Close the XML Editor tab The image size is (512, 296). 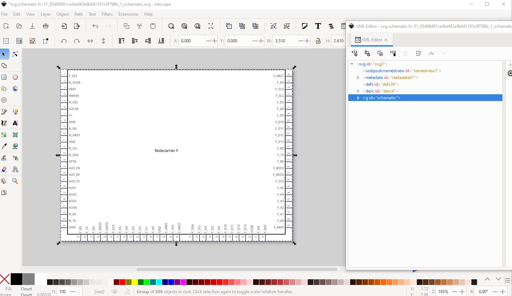(386, 40)
